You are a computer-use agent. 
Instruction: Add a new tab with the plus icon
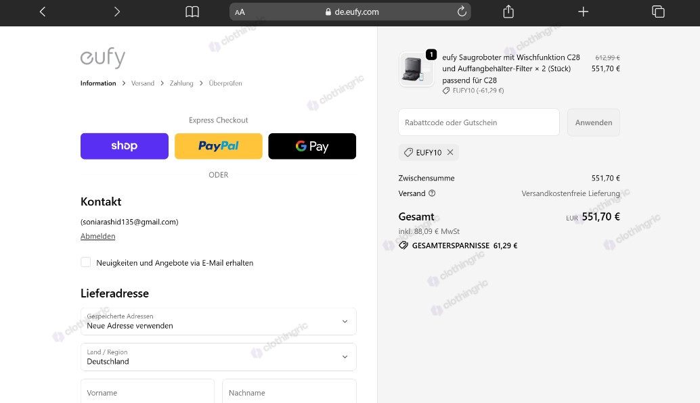[x=583, y=11]
